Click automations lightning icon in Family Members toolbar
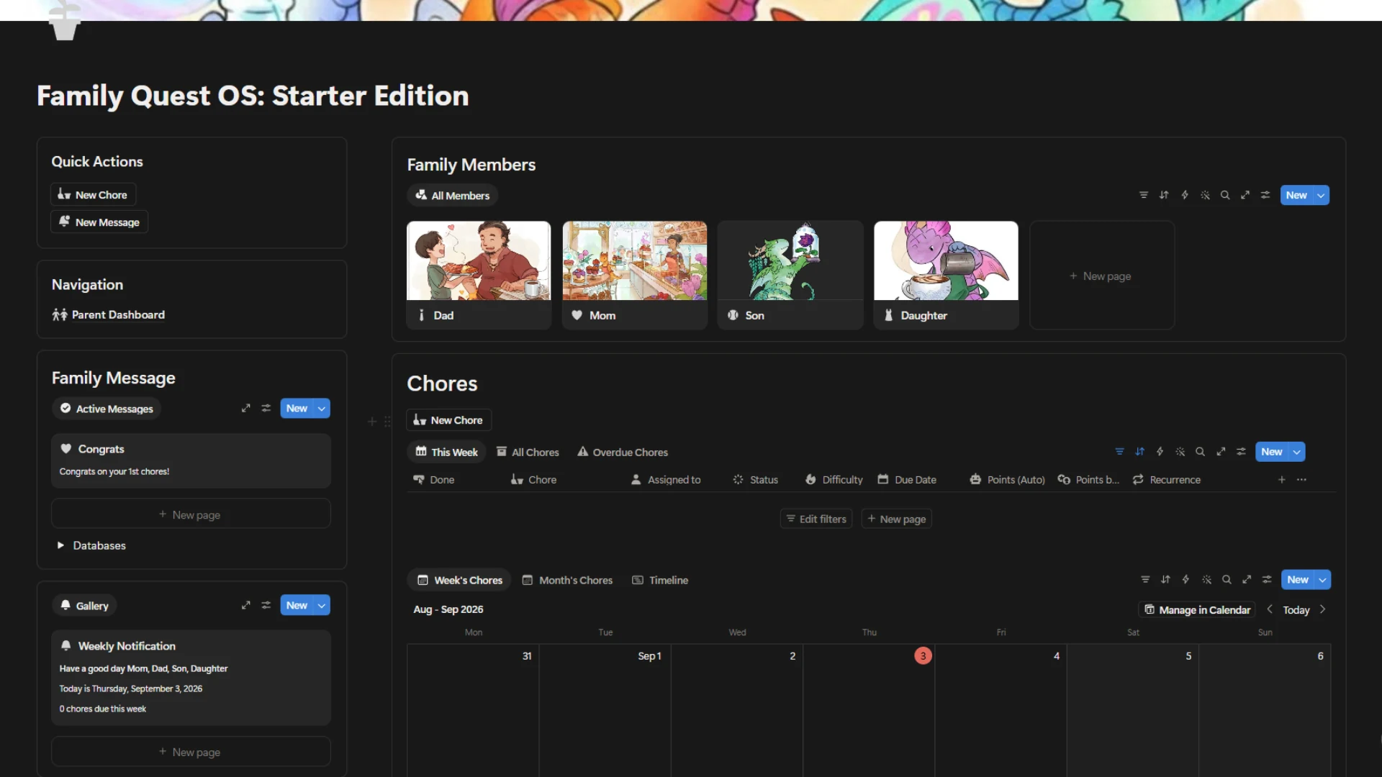 coord(1184,195)
